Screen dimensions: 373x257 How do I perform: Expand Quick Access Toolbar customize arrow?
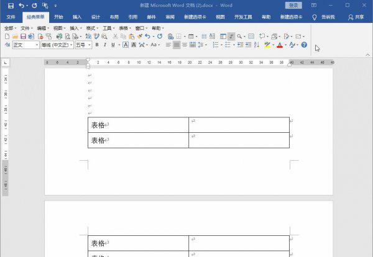55,6
